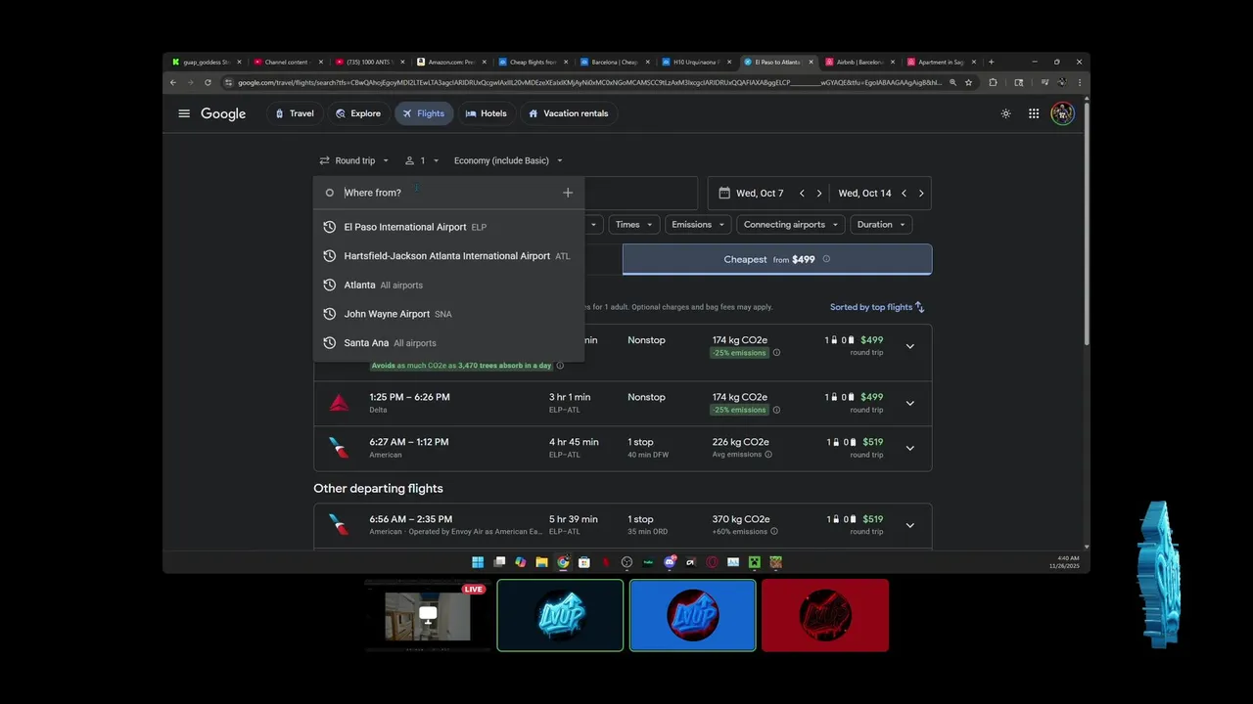Open the Duration filter dropdown
The image size is (1253, 704).
pyautogui.click(x=880, y=225)
